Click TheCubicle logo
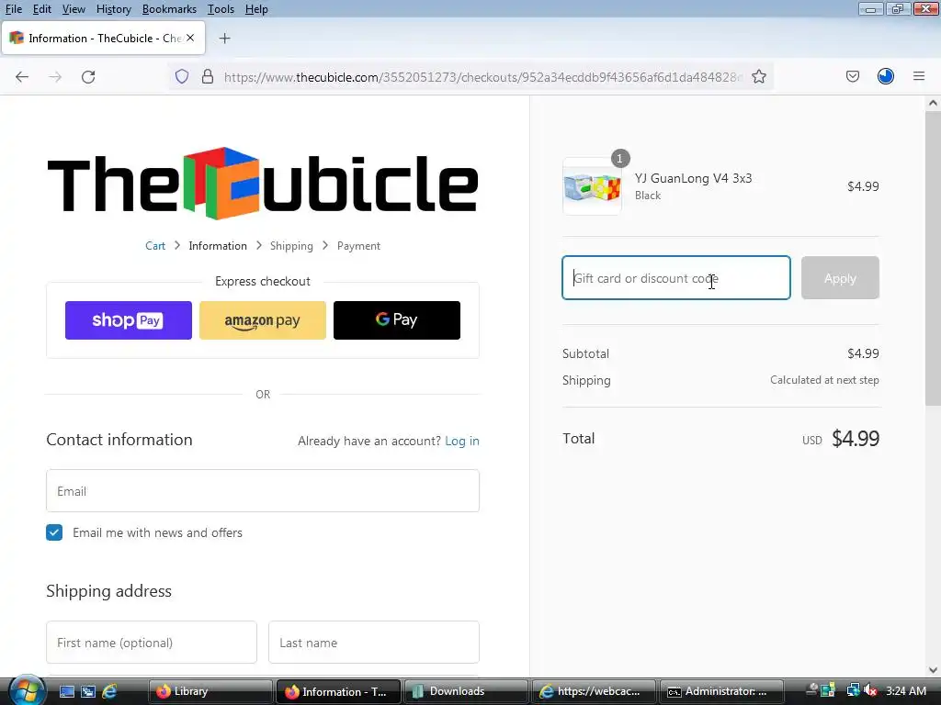 coord(263,184)
